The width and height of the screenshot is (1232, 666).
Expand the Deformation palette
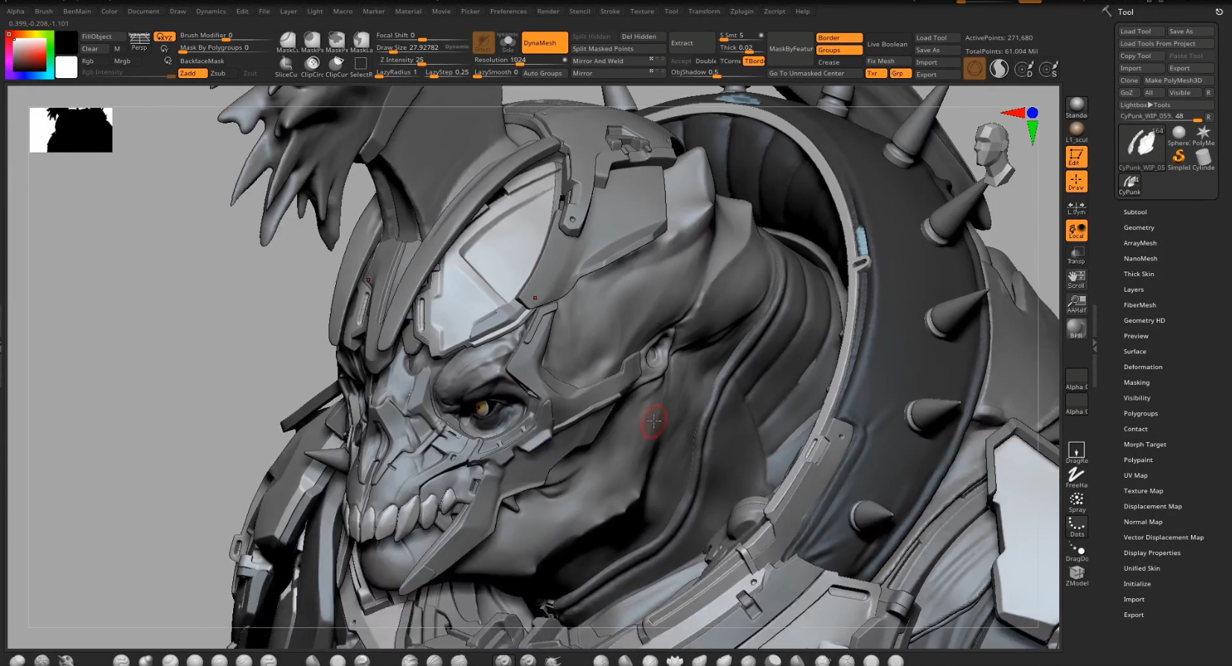1143,367
